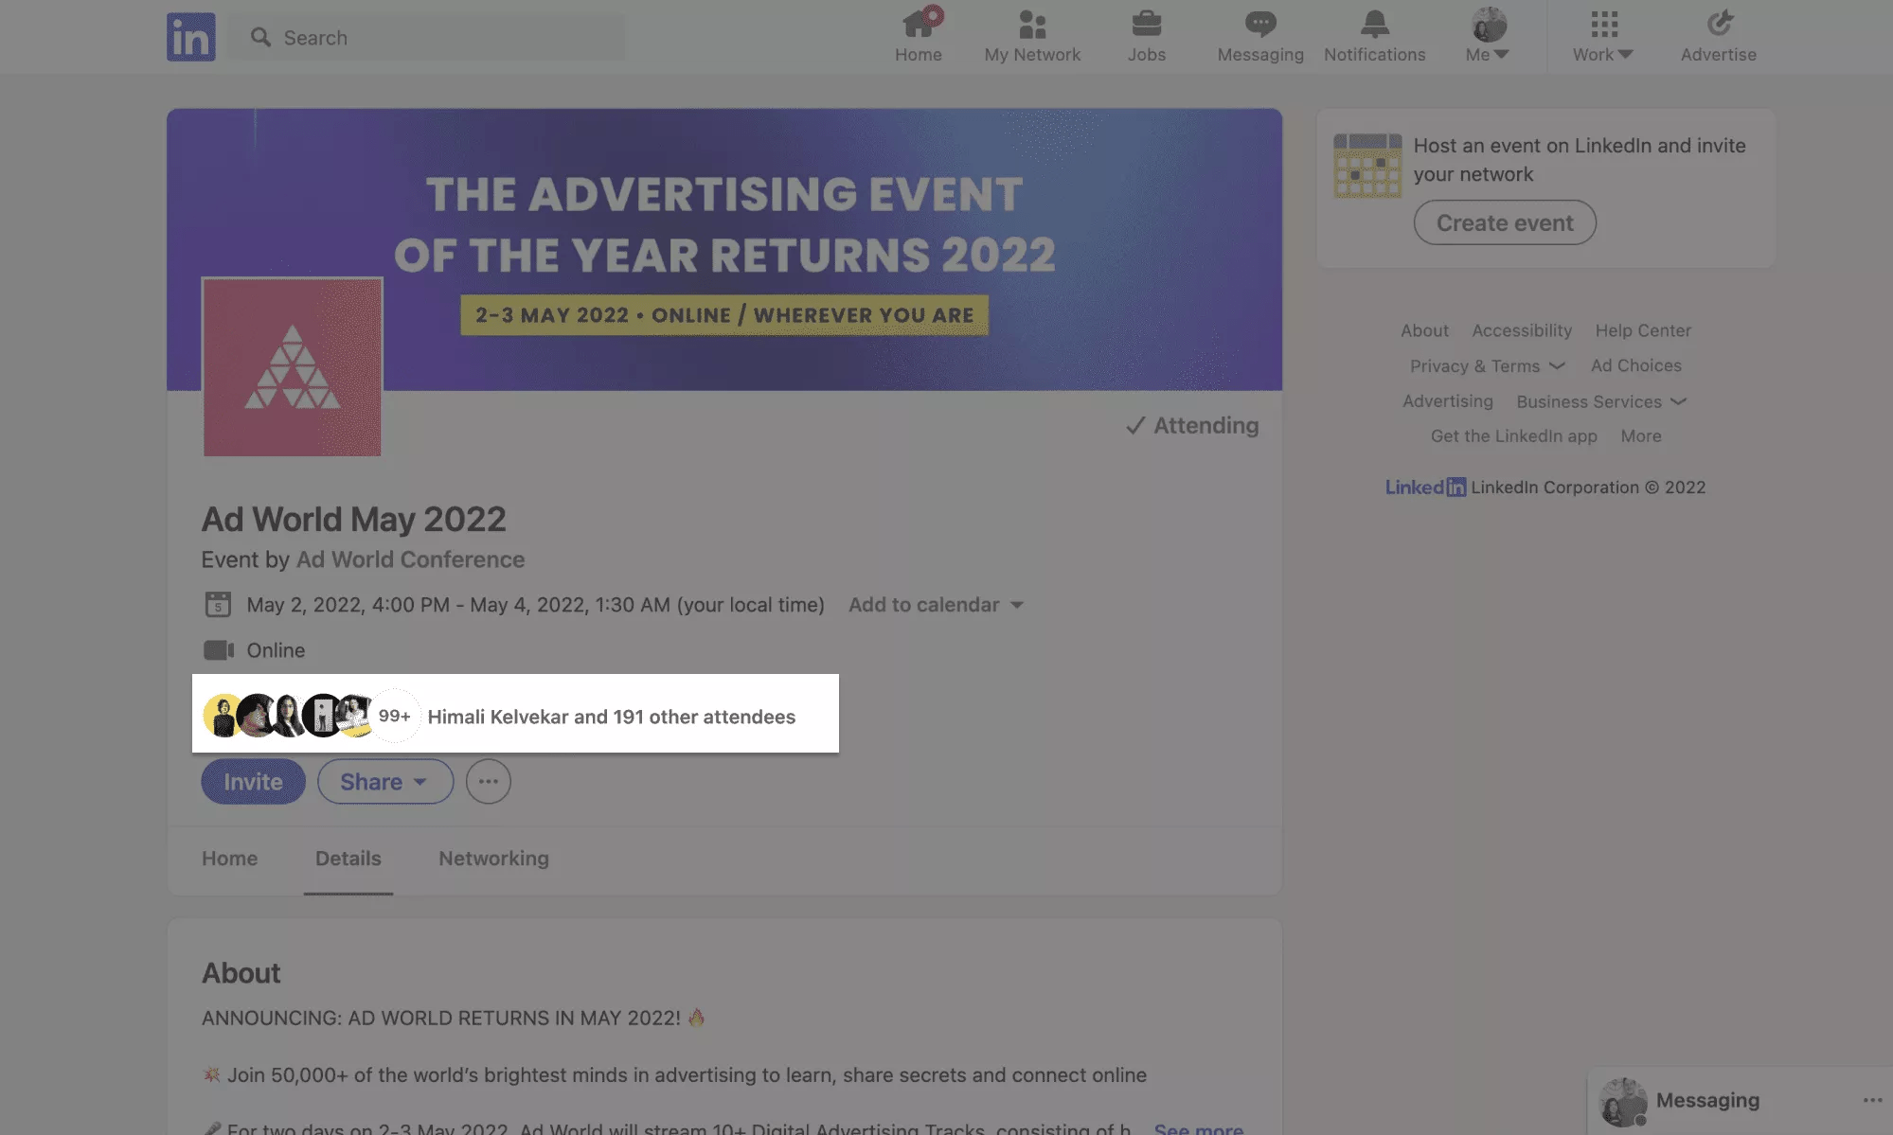Click Invite button
1893x1135 pixels.
[x=253, y=781]
